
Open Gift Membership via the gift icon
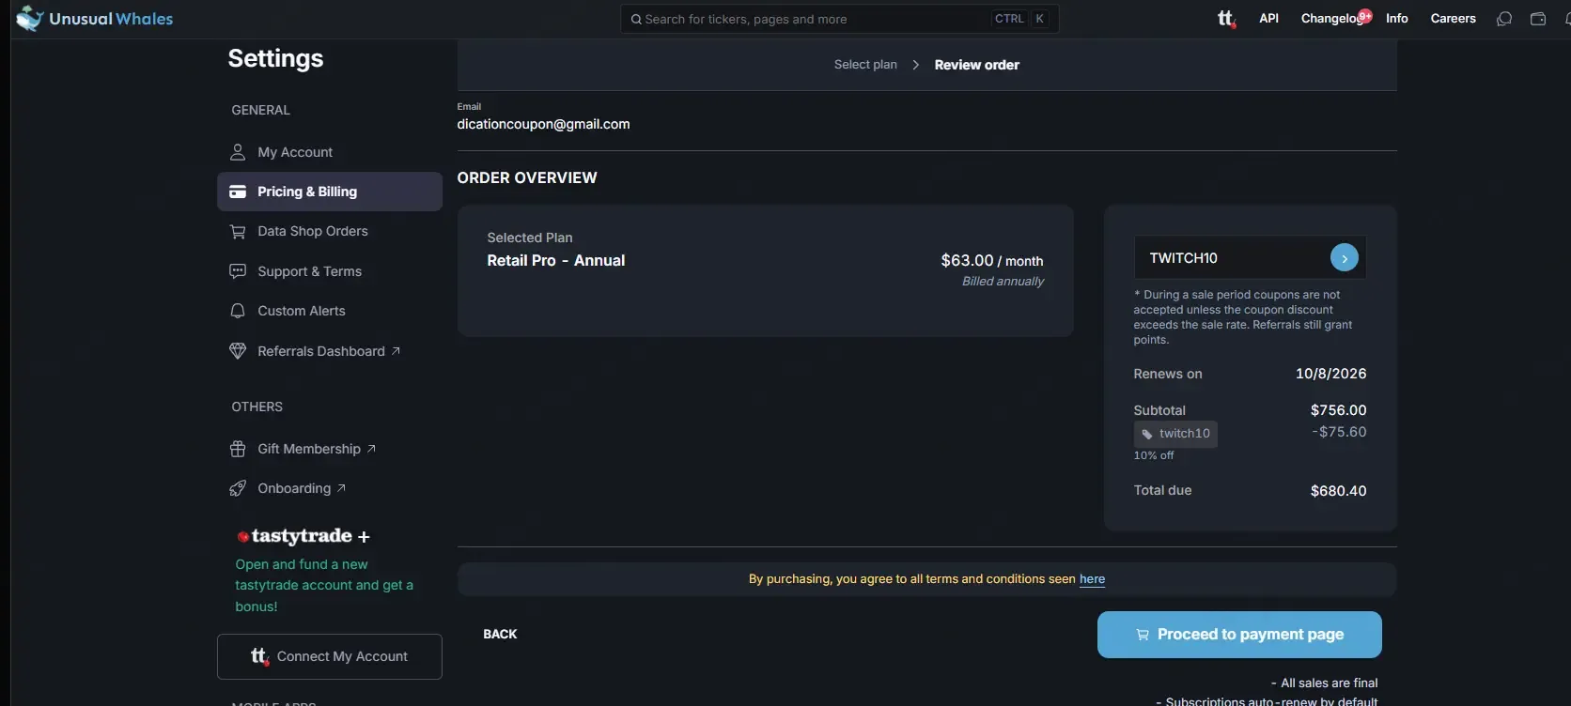(x=238, y=449)
